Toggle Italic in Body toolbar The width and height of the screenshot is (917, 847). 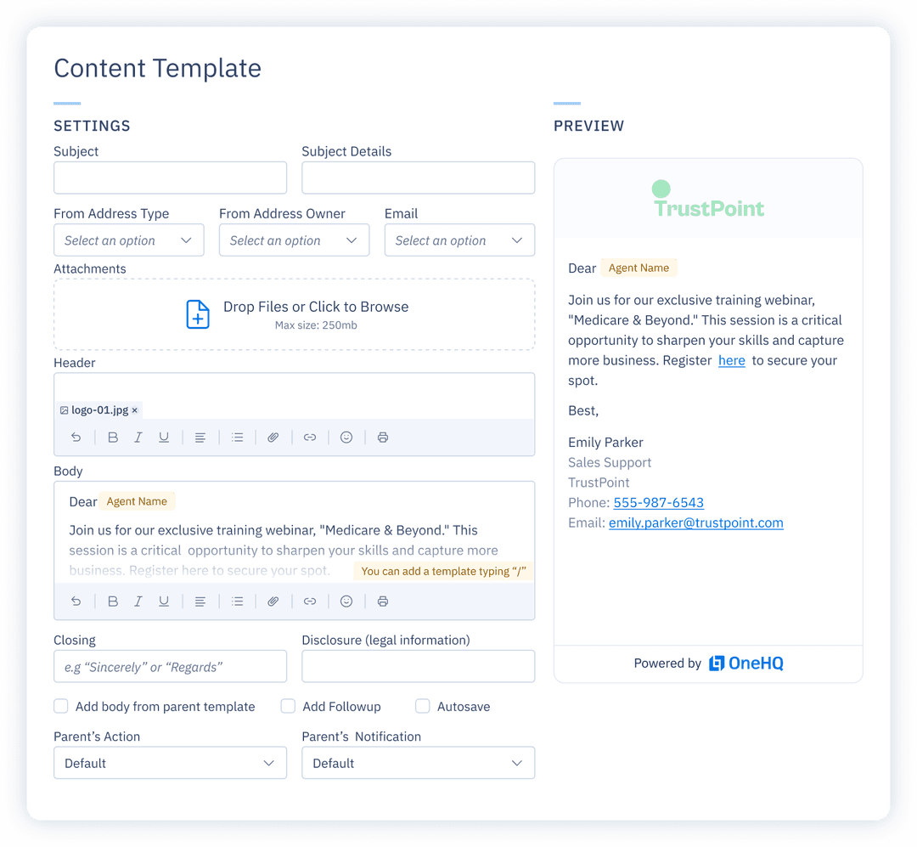(138, 601)
